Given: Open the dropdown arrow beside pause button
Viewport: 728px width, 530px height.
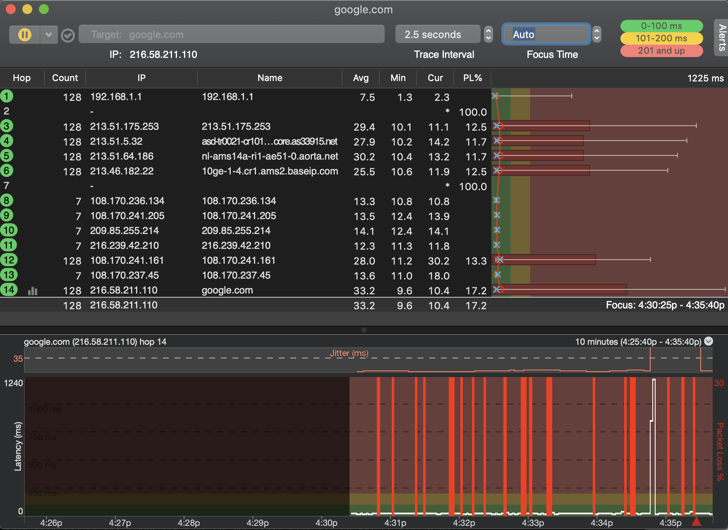Looking at the screenshot, I should 49,35.
